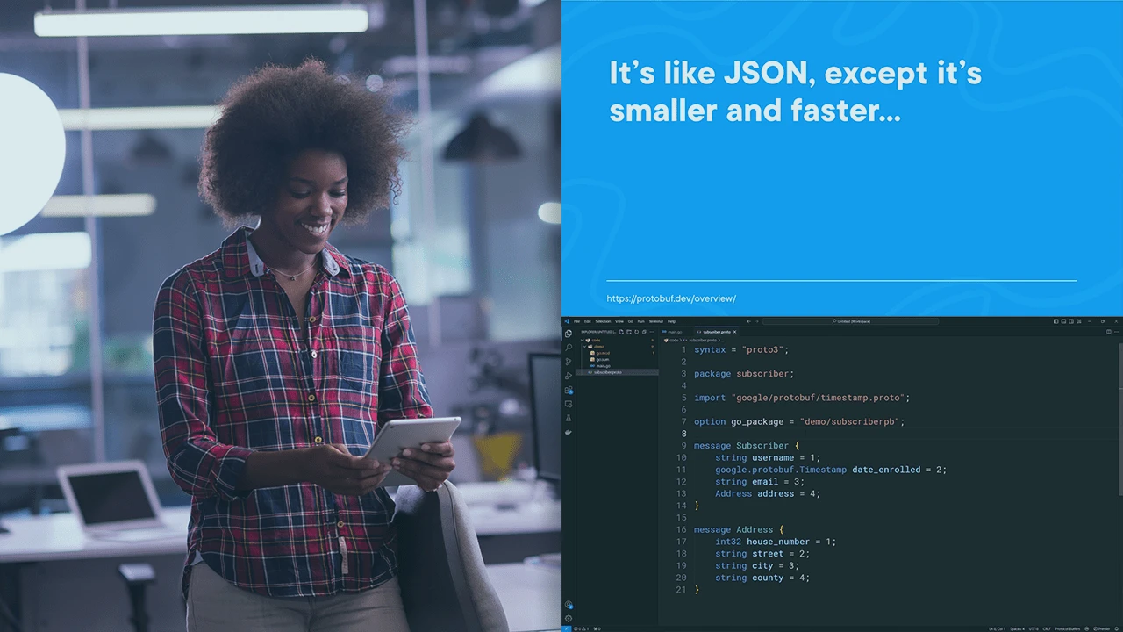Screen dimensions: 1123x632
Task: Open the Run and Debug view
Action: 569,376
